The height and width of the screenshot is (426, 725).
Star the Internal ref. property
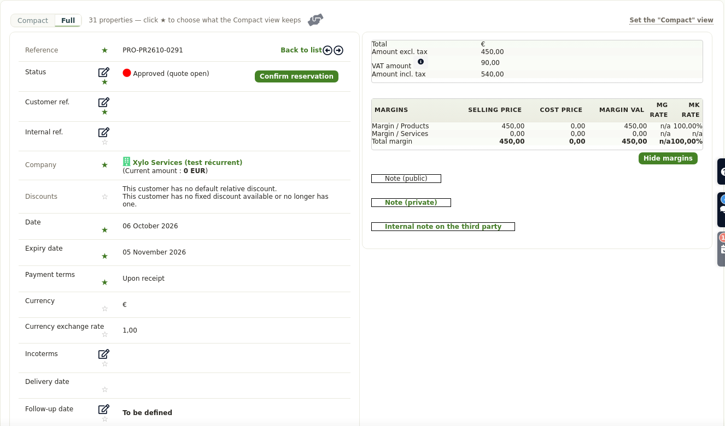pyautogui.click(x=105, y=142)
